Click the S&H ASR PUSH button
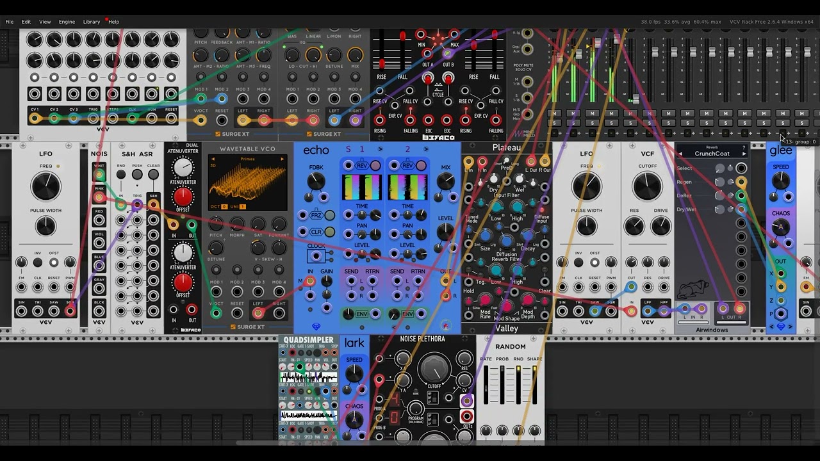Image resolution: width=820 pixels, height=461 pixels. tap(137, 174)
